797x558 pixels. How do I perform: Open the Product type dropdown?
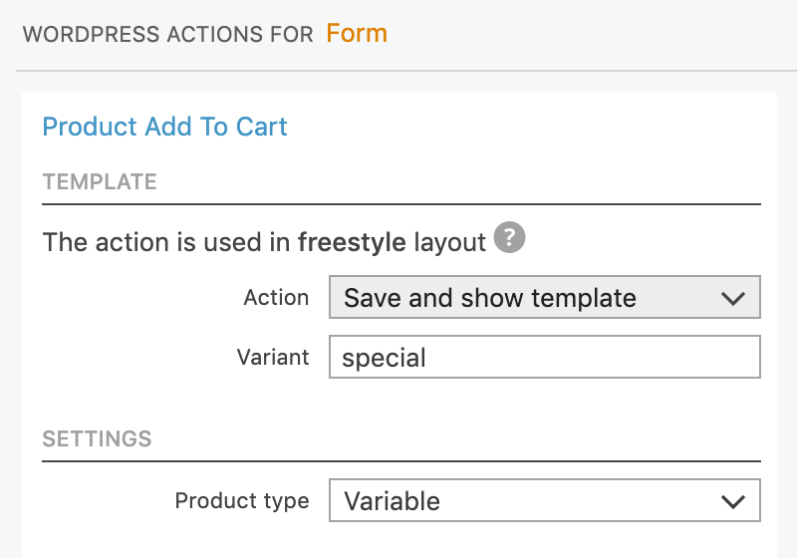tap(545, 500)
